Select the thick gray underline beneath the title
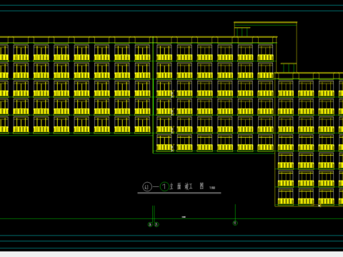The height and width of the screenshot is (257, 343). 179,193
